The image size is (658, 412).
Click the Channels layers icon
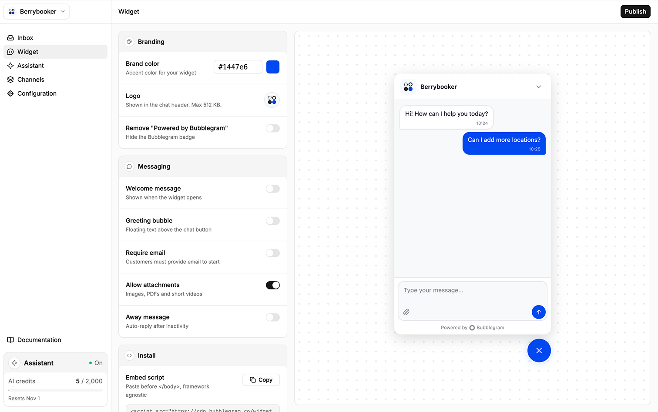[10, 80]
